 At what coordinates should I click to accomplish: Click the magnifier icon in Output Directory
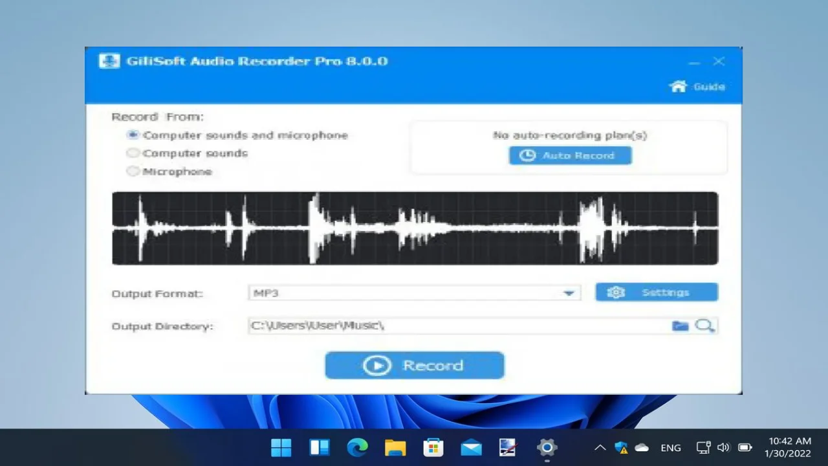coord(704,326)
